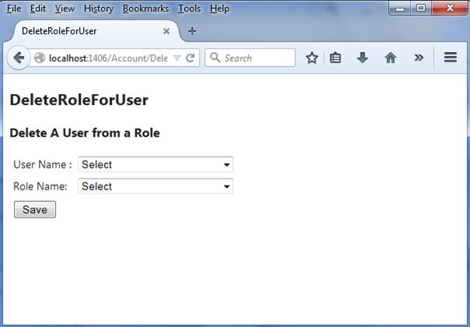Screen dimensions: 470x327
Task: Open the History menu
Action: [99, 9]
